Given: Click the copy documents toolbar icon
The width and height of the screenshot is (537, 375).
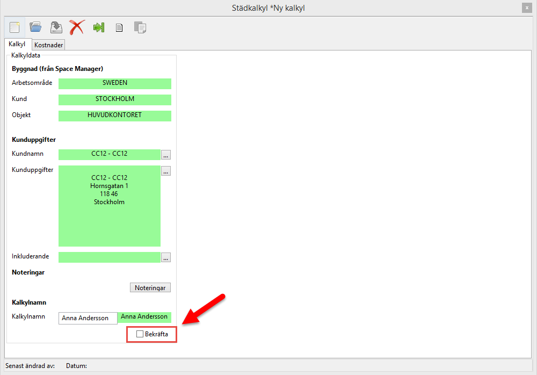Looking at the screenshot, I should tap(140, 27).
